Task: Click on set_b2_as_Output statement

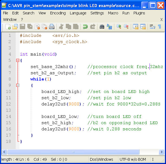Action: [53, 73]
